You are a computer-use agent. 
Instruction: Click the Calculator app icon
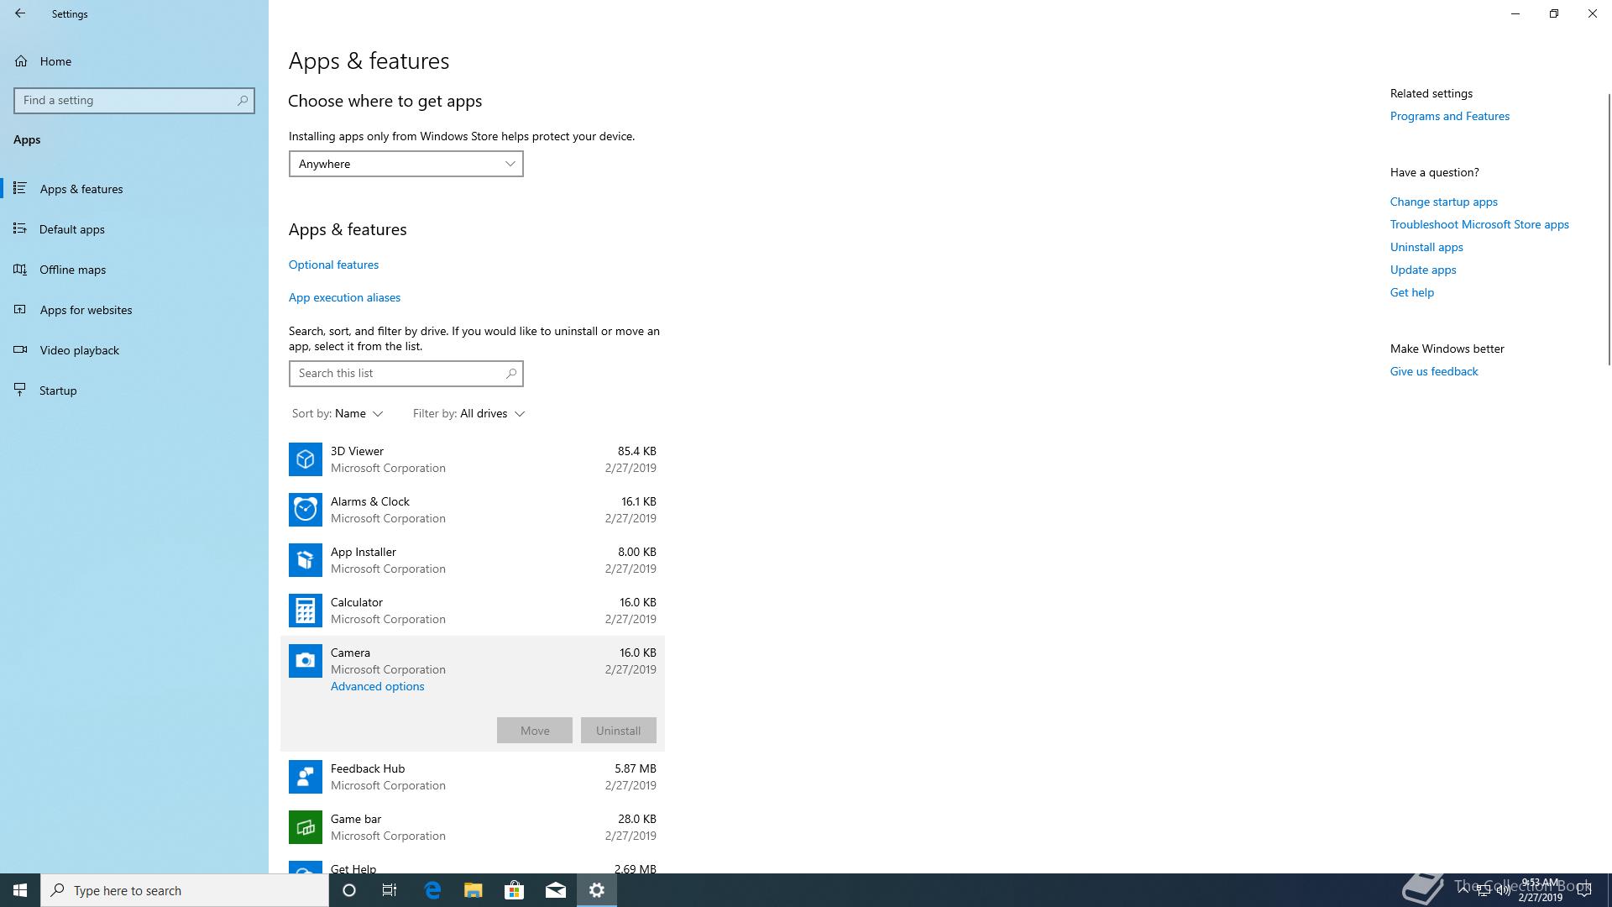point(306,611)
